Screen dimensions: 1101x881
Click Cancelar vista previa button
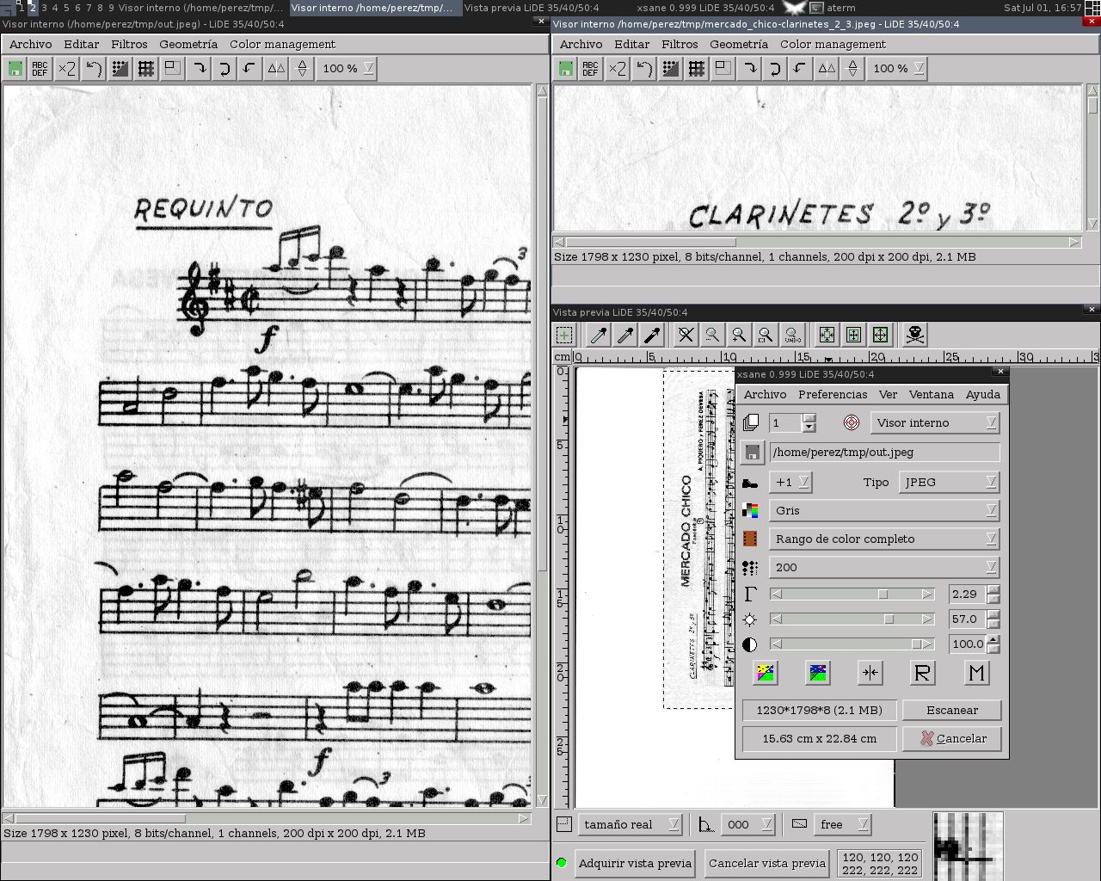coord(767,863)
